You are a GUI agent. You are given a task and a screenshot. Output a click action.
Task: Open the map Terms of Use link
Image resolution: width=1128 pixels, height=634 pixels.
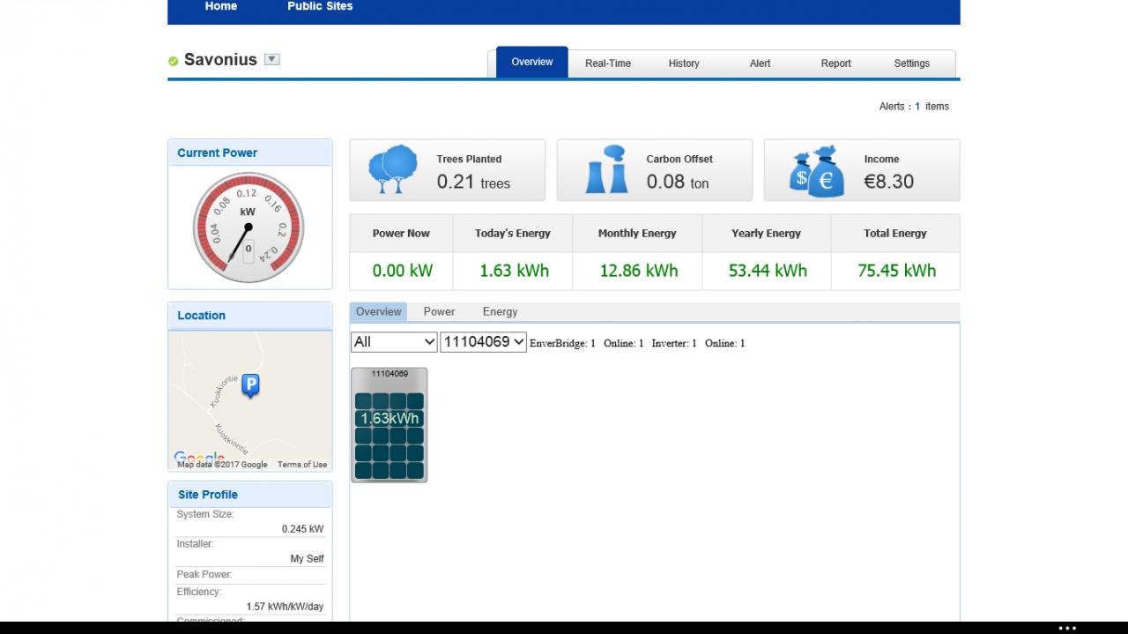[x=302, y=465]
